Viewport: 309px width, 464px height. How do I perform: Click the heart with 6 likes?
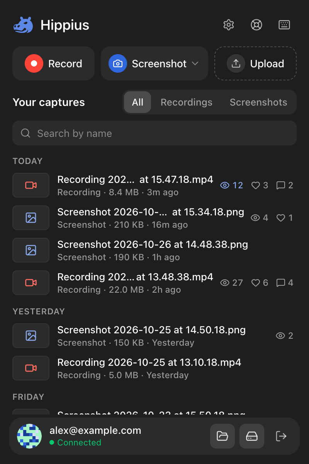(255, 283)
